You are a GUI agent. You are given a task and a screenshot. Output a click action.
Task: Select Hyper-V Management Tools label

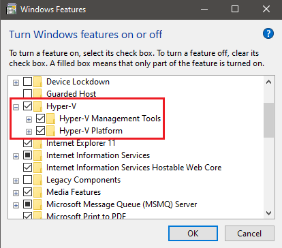110,119
